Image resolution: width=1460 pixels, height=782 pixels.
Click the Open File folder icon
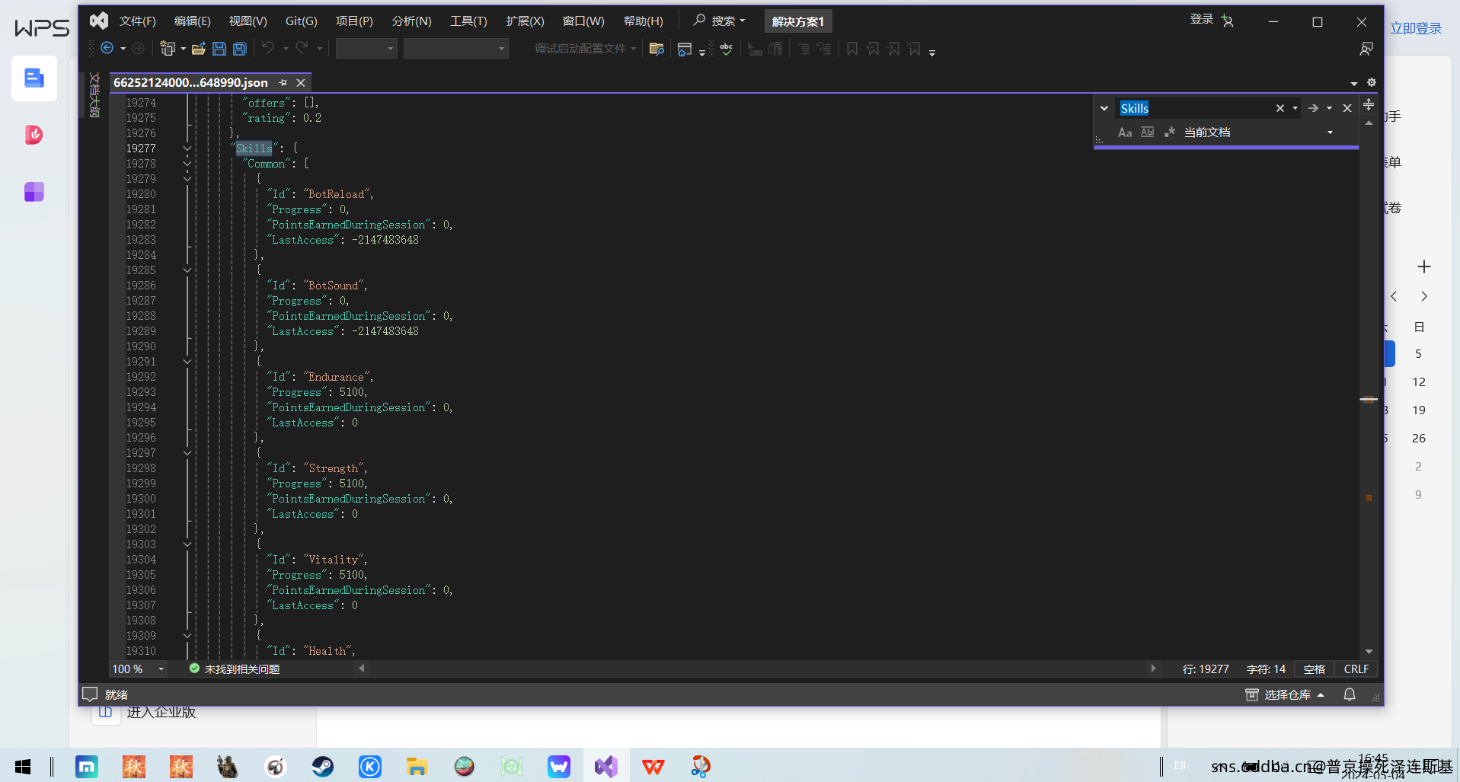tap(198, 49)
